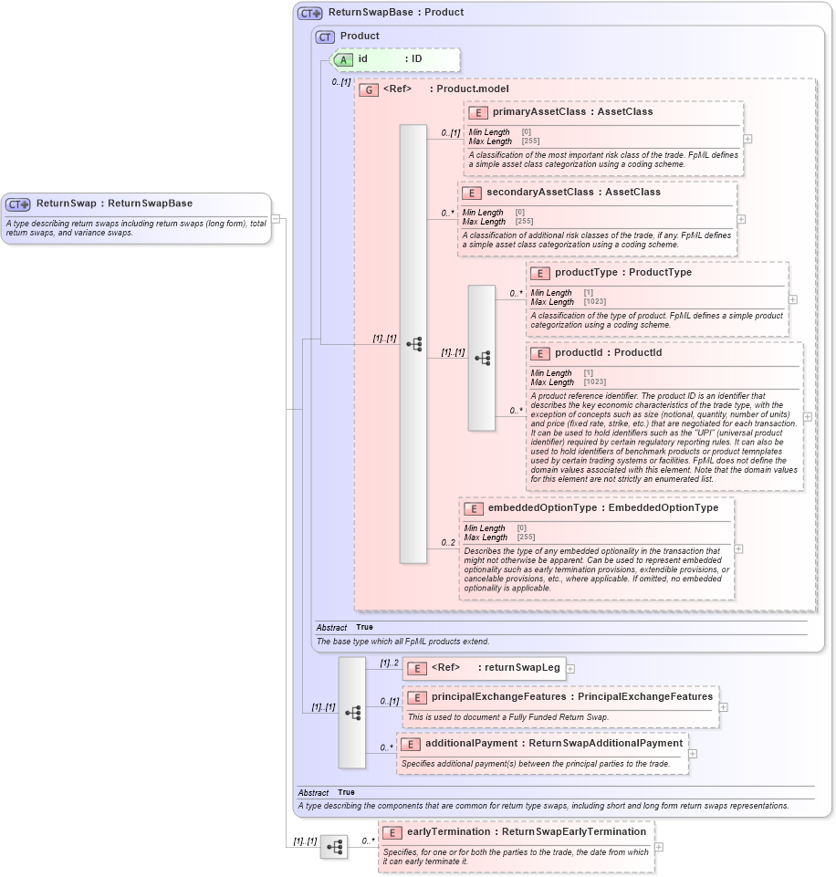Viewport: 836px width, 877px height.
Task: Click the E icon of secondaryAssetClass
Action: pos(473,193)
